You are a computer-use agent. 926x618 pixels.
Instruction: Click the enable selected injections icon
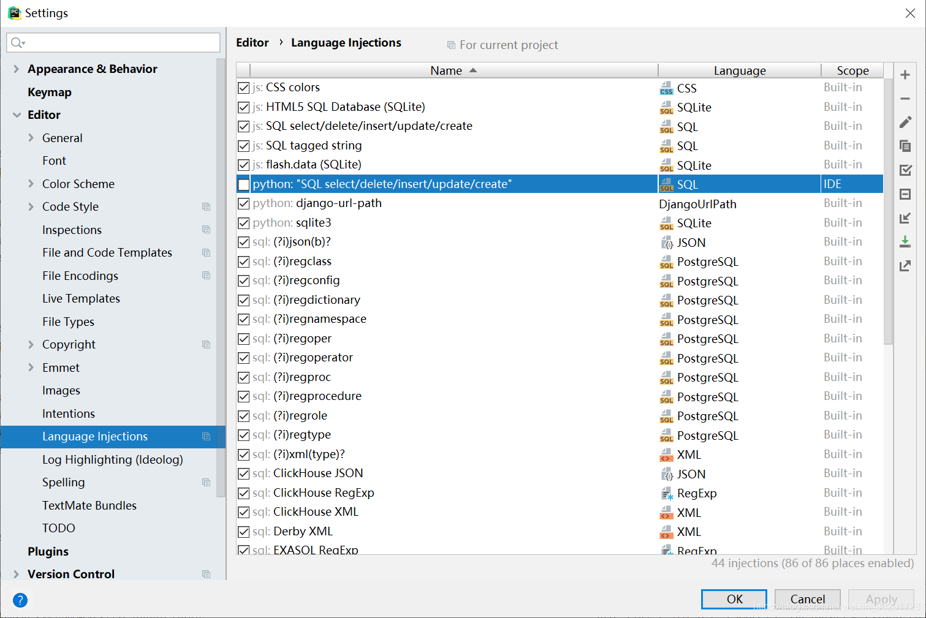point(905,170)
